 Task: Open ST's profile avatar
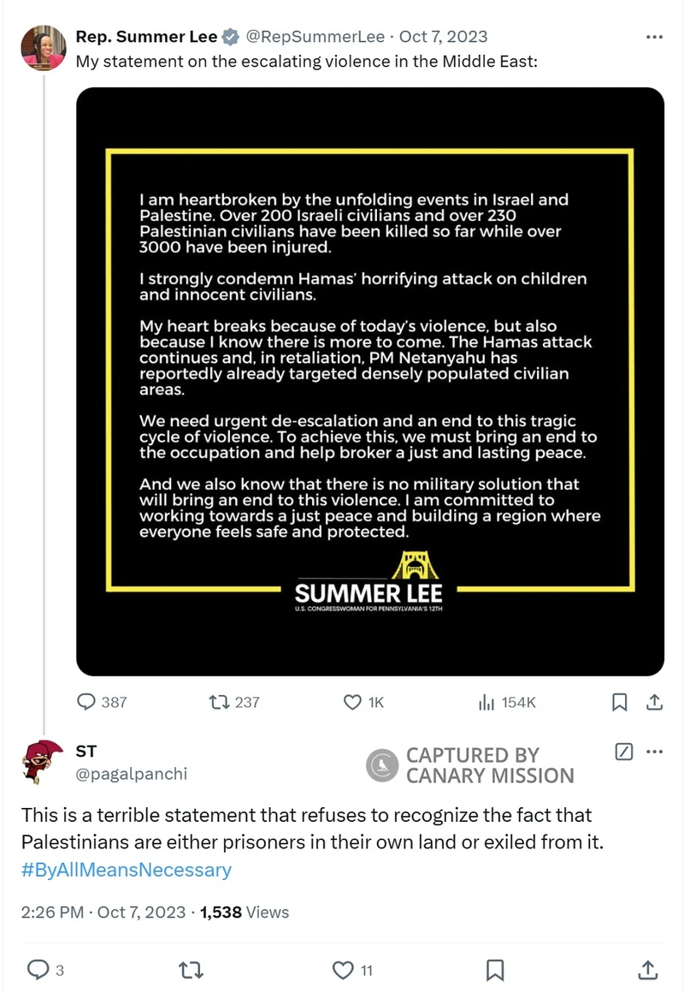[43, 761]
